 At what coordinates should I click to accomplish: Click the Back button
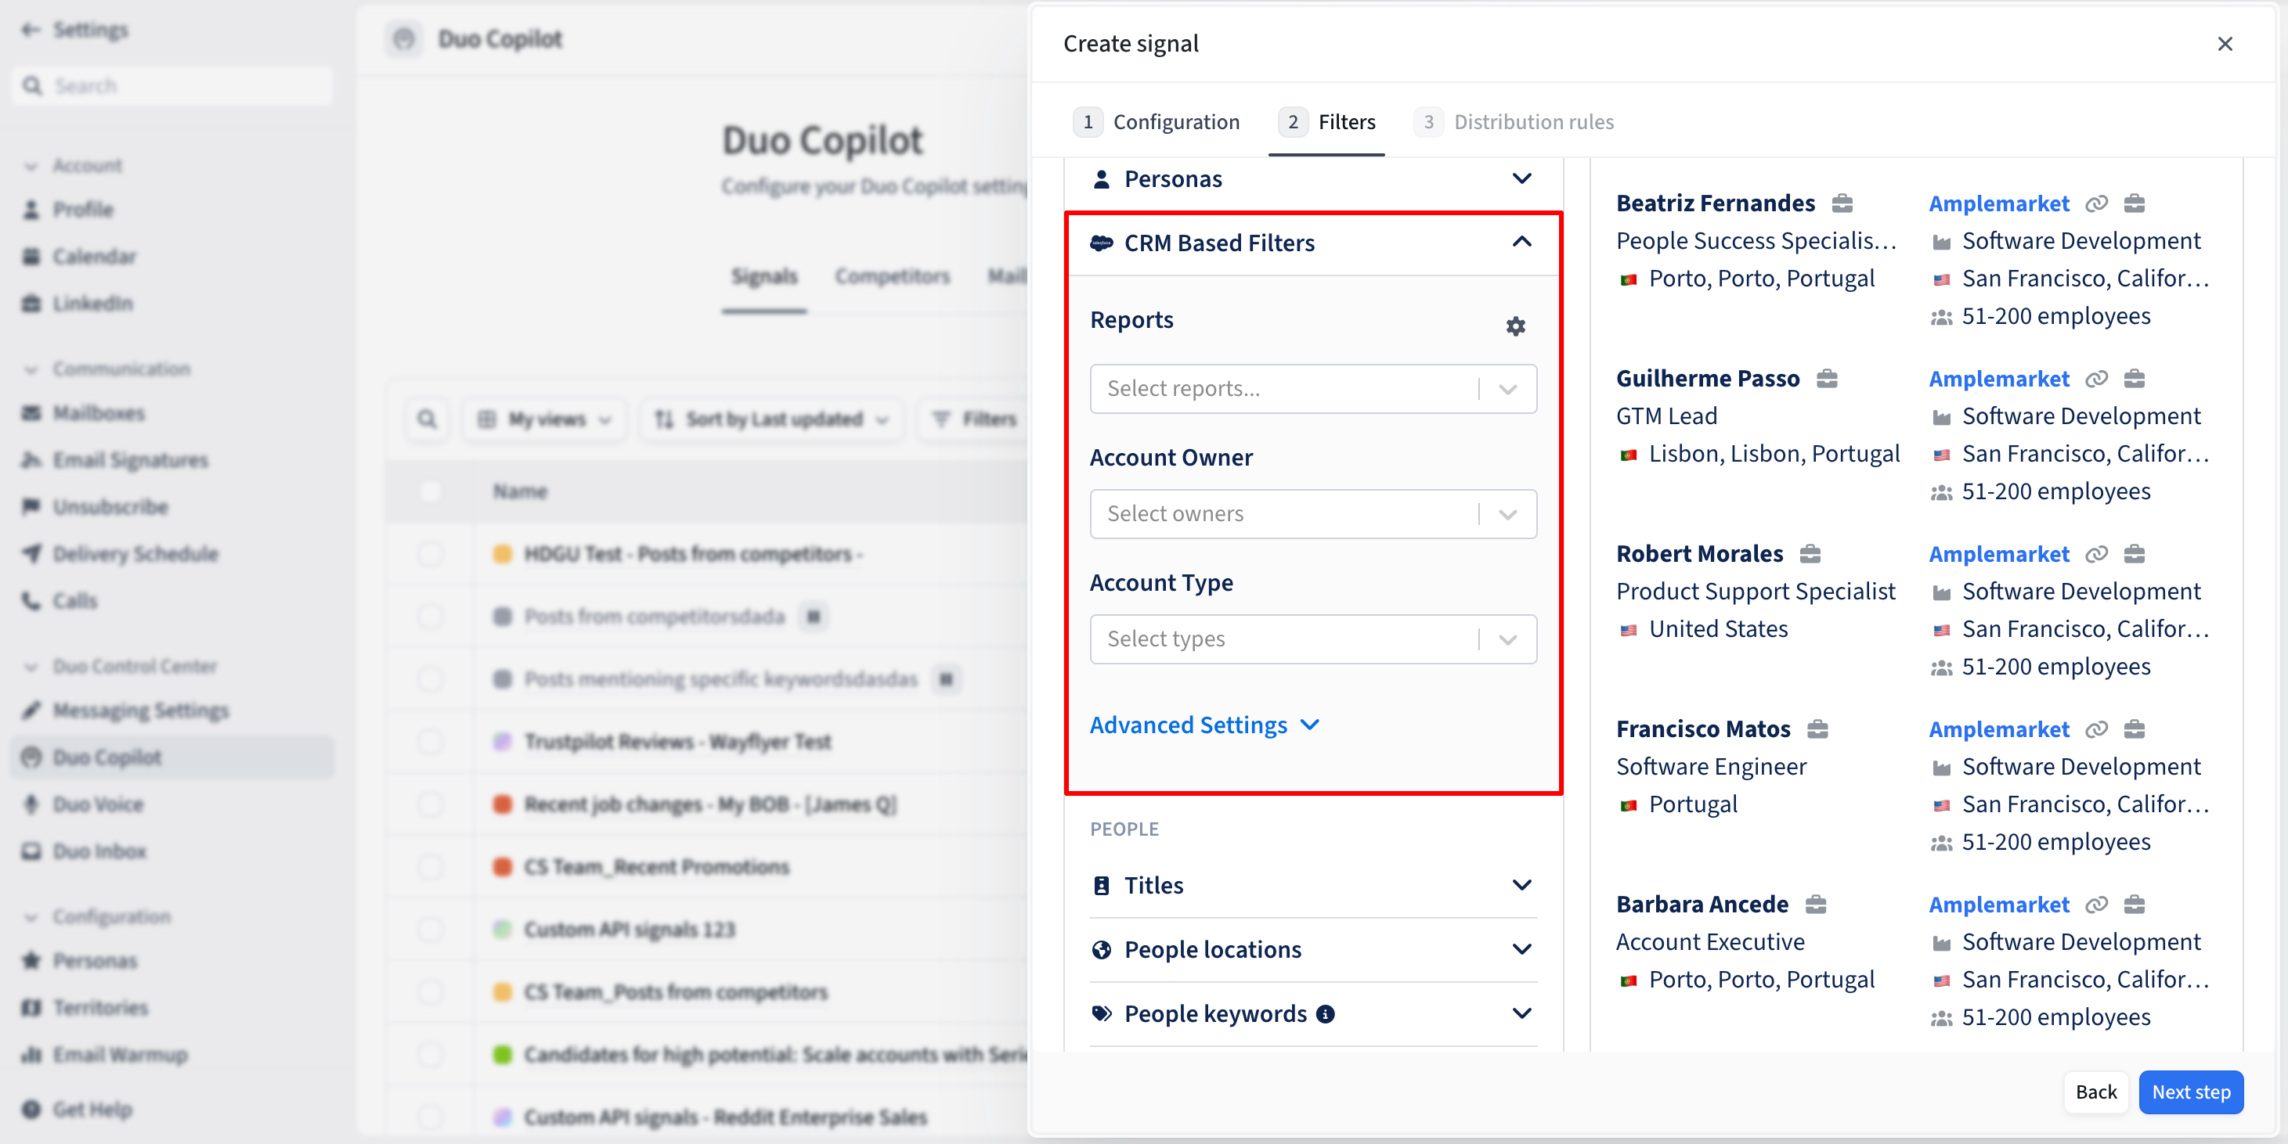pos(2095,1092)
